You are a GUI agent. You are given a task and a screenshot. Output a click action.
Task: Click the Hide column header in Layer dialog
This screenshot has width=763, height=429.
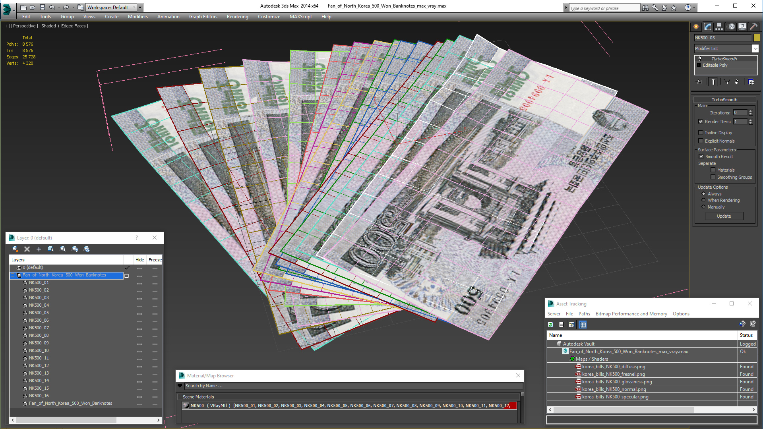(x=139, y=260)
